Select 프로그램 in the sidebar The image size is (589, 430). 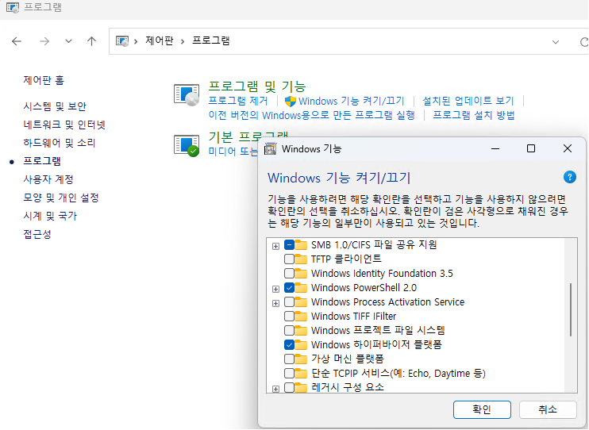point(42,161)
